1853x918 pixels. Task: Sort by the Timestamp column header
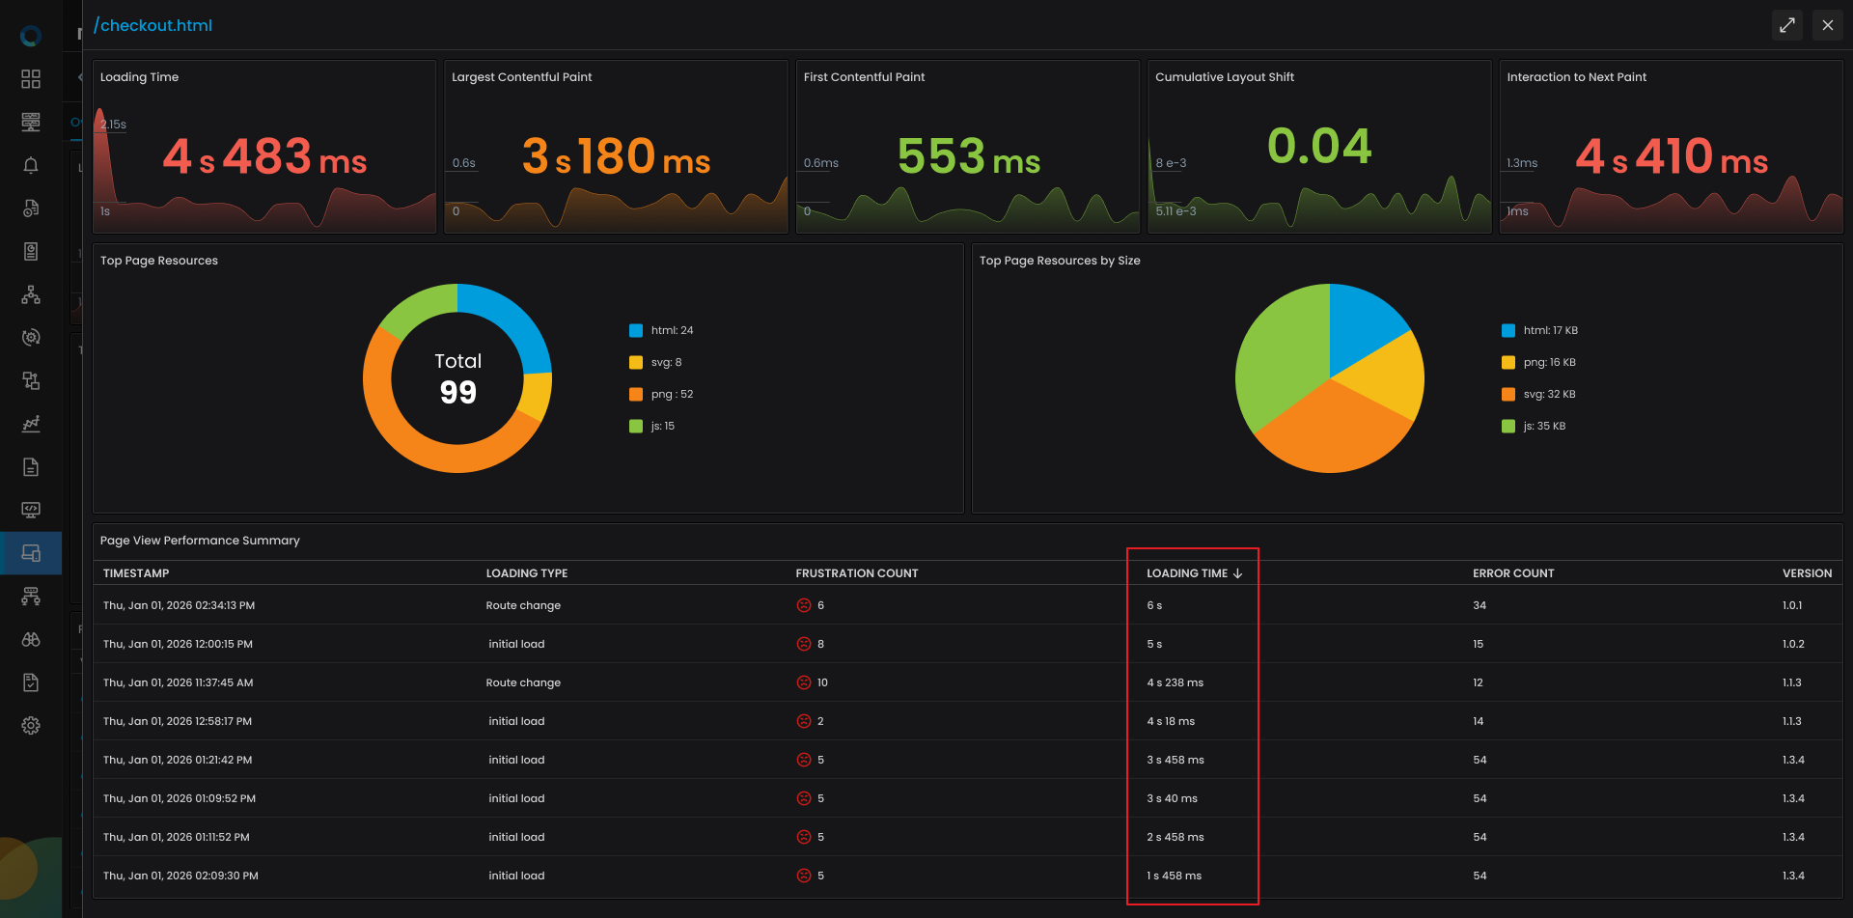point(136,573)
